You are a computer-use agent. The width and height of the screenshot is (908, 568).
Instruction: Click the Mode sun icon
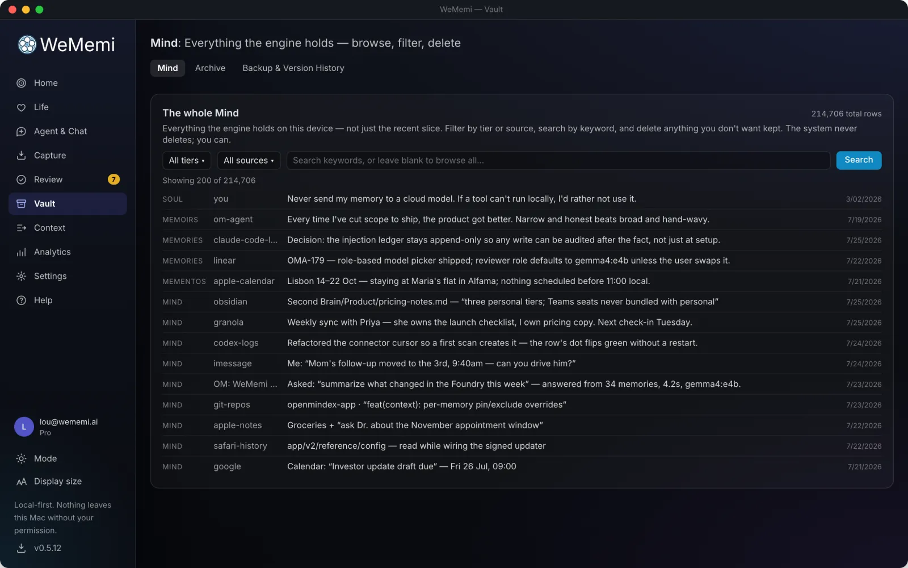click(21, 458)
